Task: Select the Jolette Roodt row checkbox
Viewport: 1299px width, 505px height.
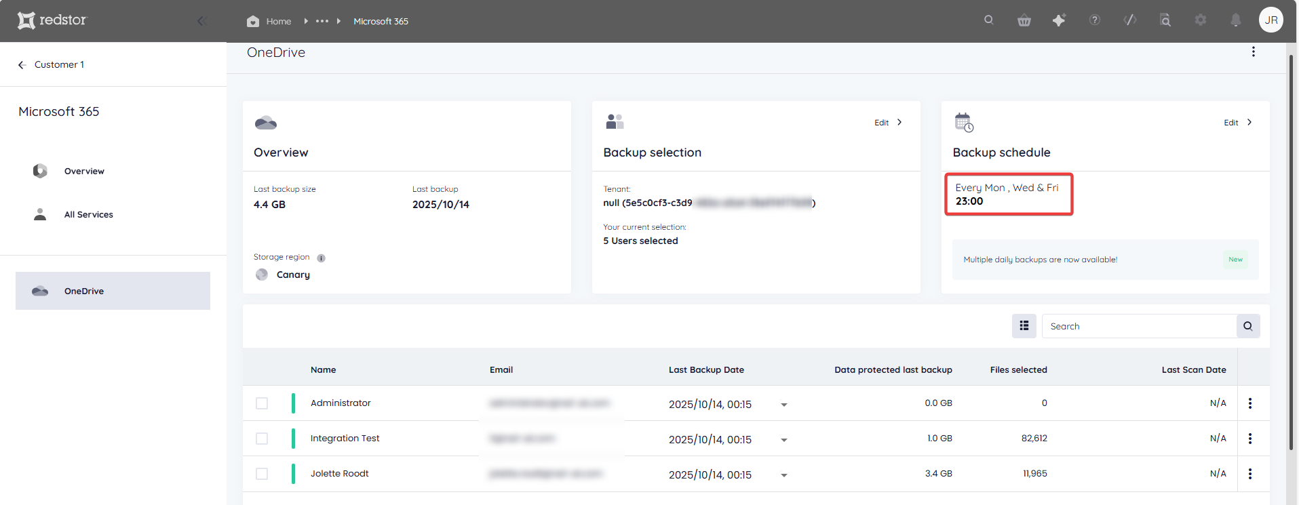Action: tap(262, 474)
